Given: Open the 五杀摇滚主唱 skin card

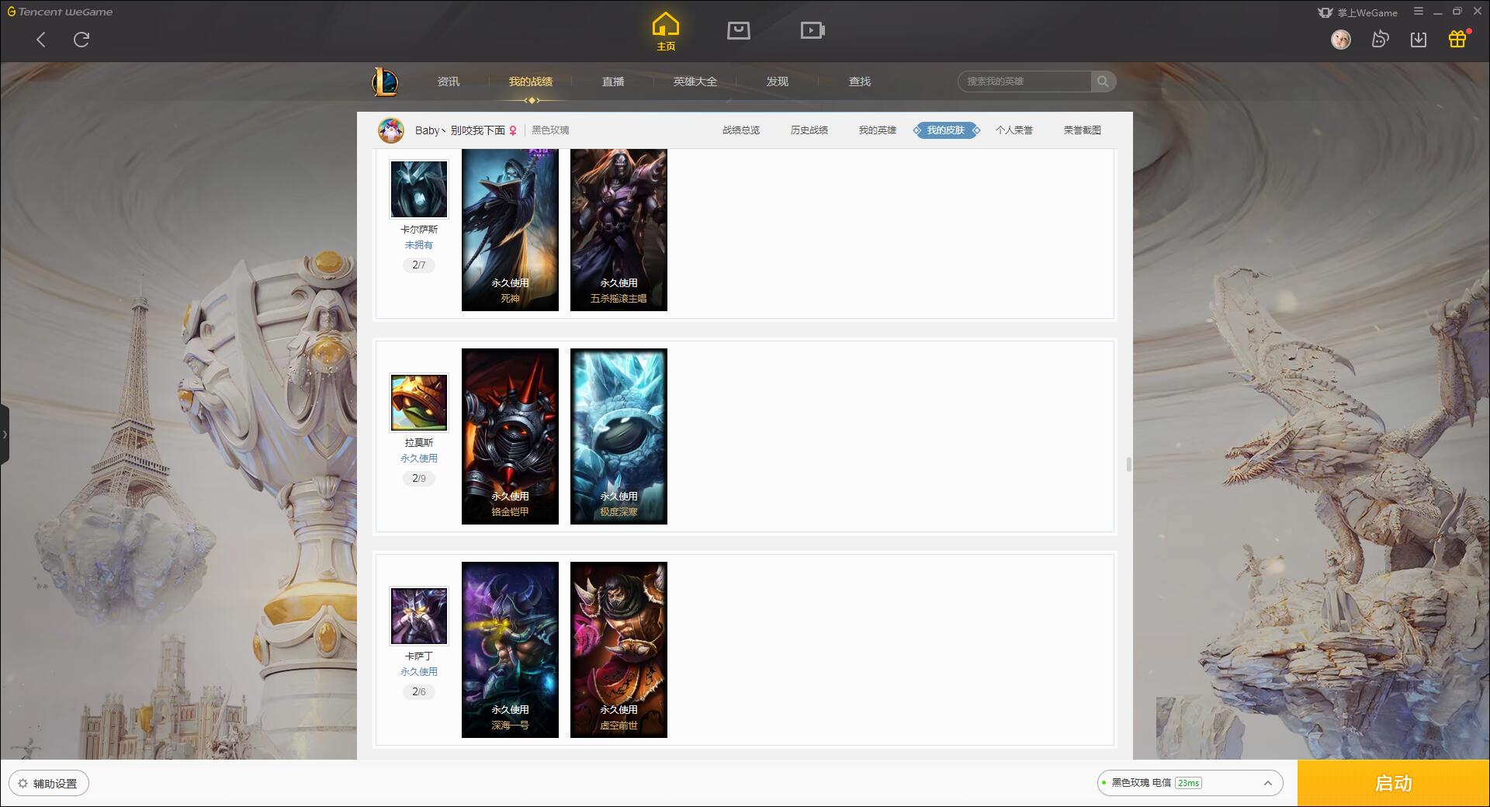Looking at the screenshot, I should pyautogui.click(x=619, y=230).
